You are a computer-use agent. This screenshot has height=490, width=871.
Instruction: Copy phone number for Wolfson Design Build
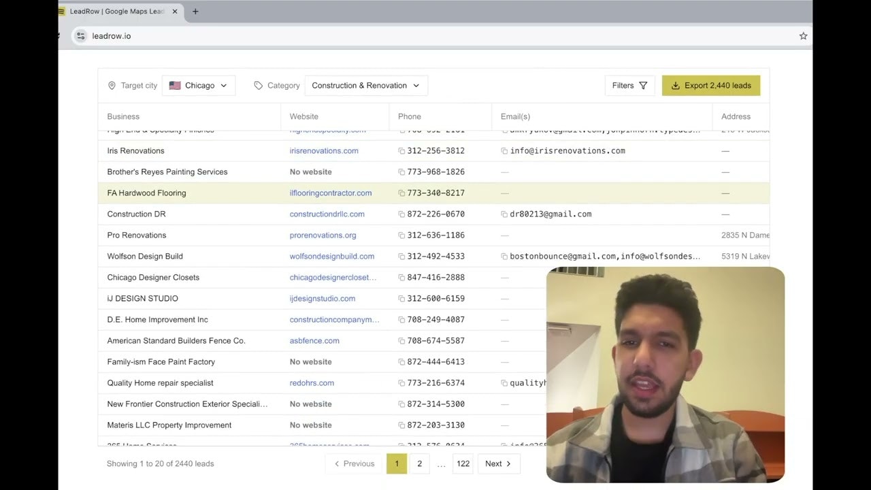402,257
